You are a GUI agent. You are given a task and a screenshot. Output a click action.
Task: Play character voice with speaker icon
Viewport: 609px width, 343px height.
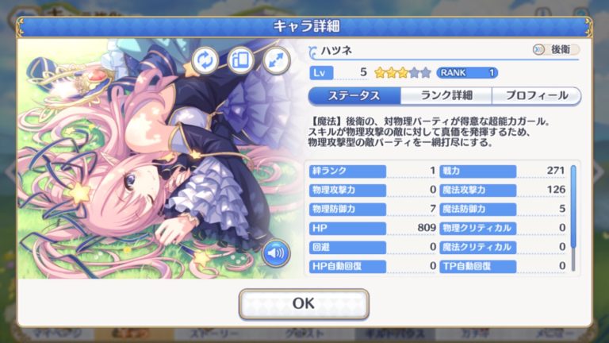pos(276,253)
